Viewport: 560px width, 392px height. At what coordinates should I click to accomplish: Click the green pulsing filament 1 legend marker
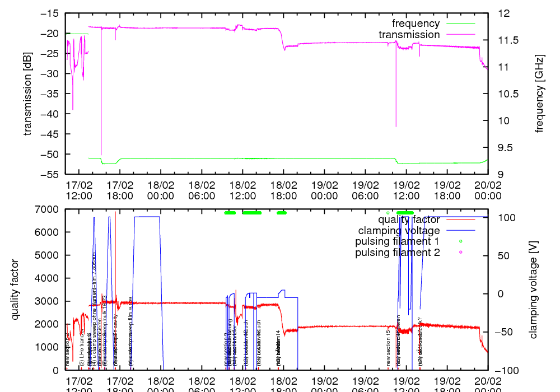click(x=460, y=241)
